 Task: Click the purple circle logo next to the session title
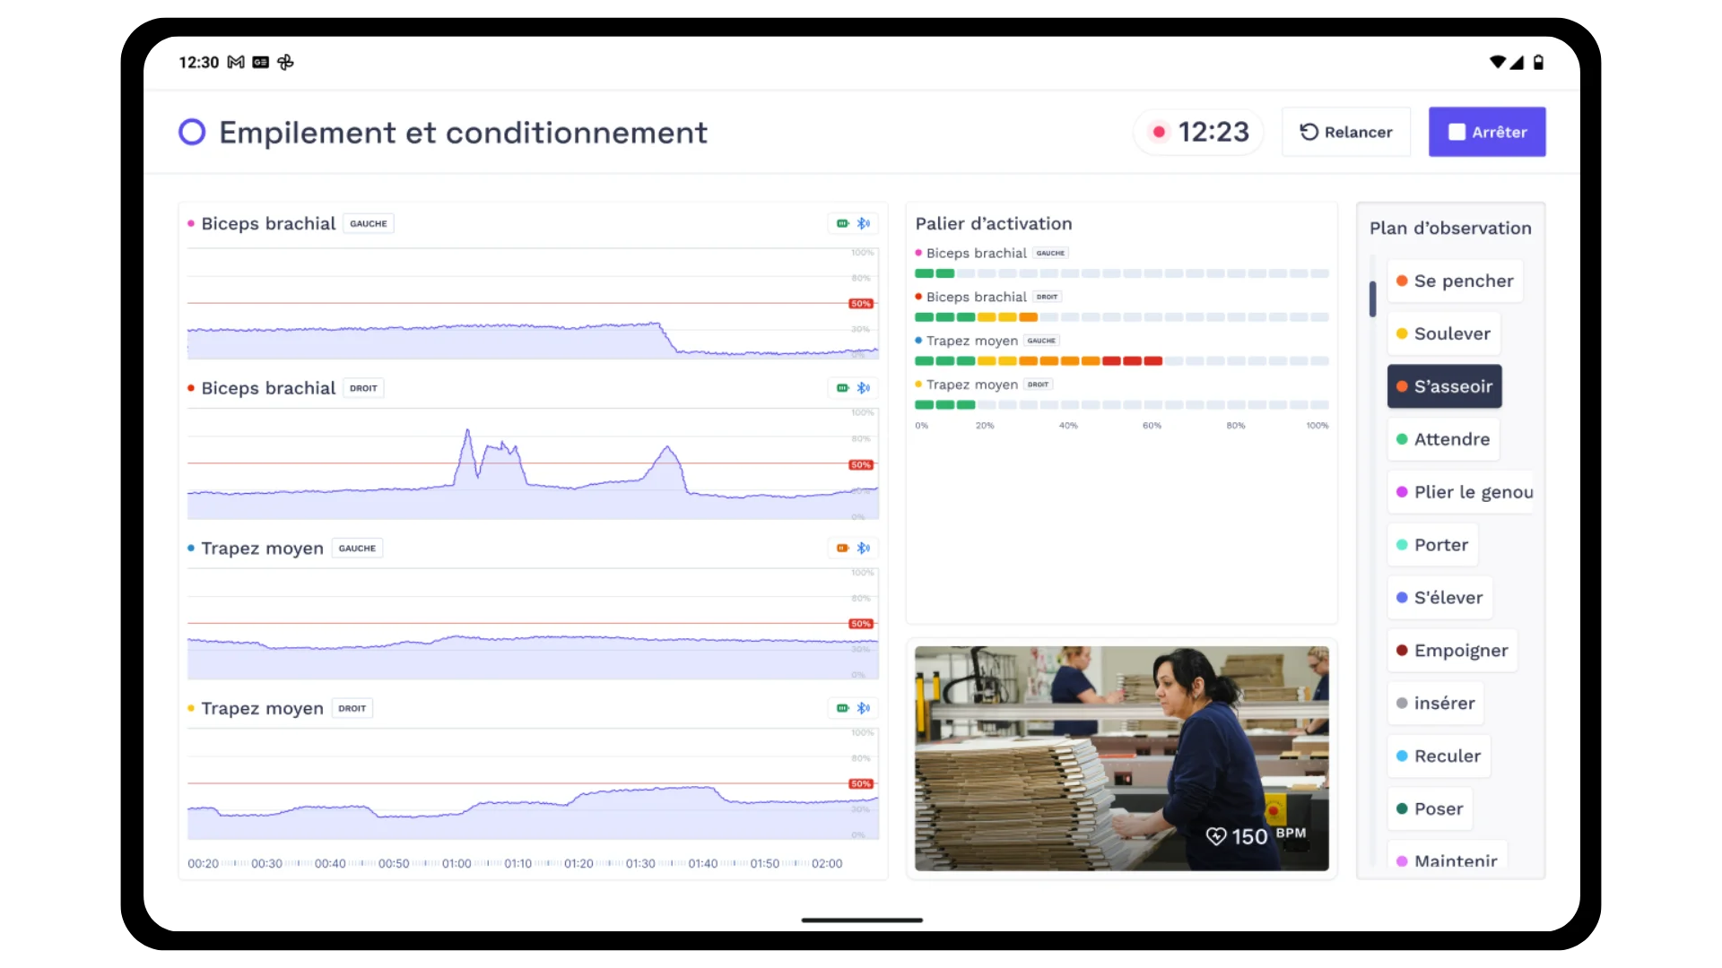click(x=192, y=132)
